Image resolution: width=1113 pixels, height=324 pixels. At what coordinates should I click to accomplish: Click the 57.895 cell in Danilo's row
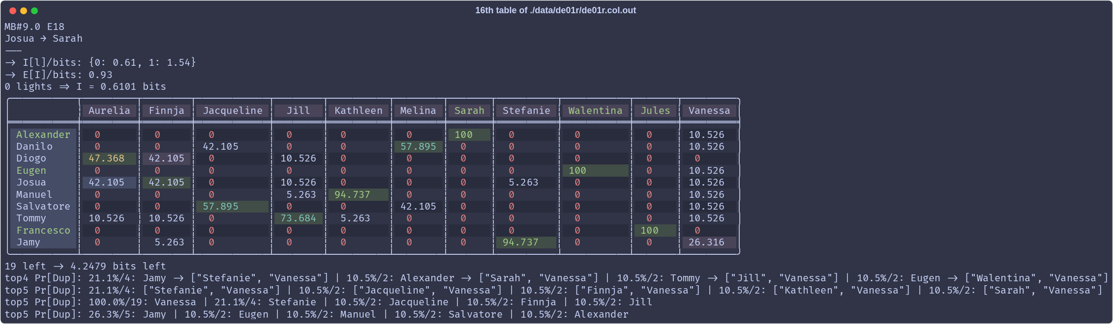coord(418,146)
